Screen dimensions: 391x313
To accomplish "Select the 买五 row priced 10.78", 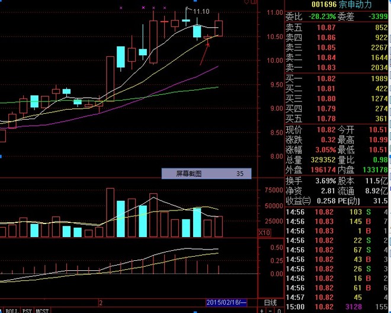I will click(x=336, y=119).
